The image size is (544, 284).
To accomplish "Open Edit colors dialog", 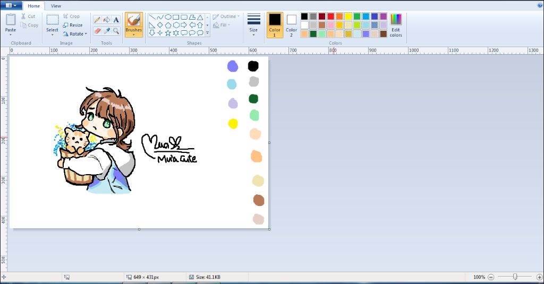I will pos(396,25).
